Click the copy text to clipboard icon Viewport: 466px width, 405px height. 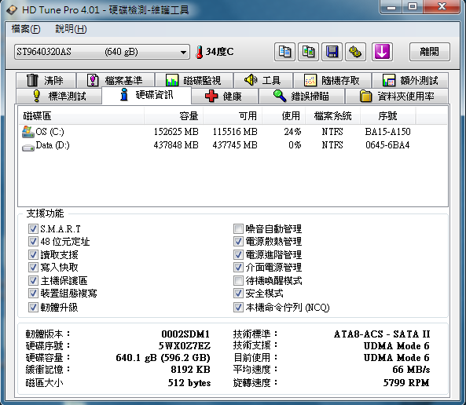point(284,52)
